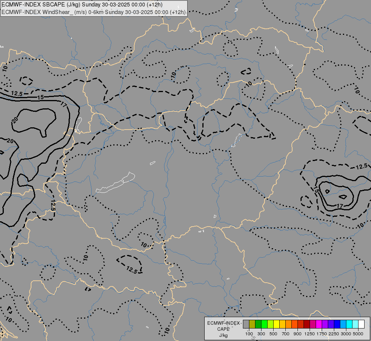Click the CAPE label in the legend
Image resolution: width=371 pixels, height=341 pixels.
click(223, 329)
